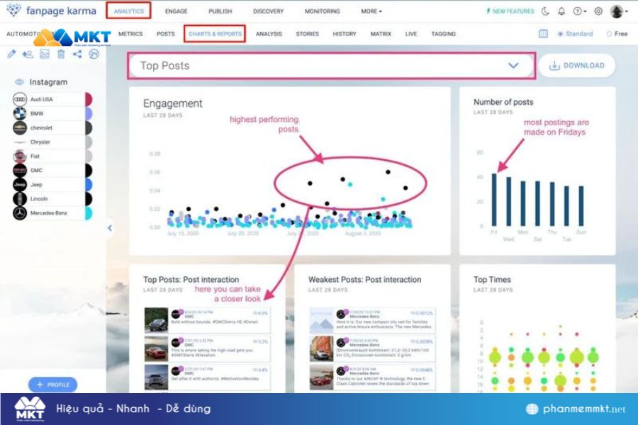Open notifications bell
Viewport: 638px width, 425px height.
[x=561, y=11]
